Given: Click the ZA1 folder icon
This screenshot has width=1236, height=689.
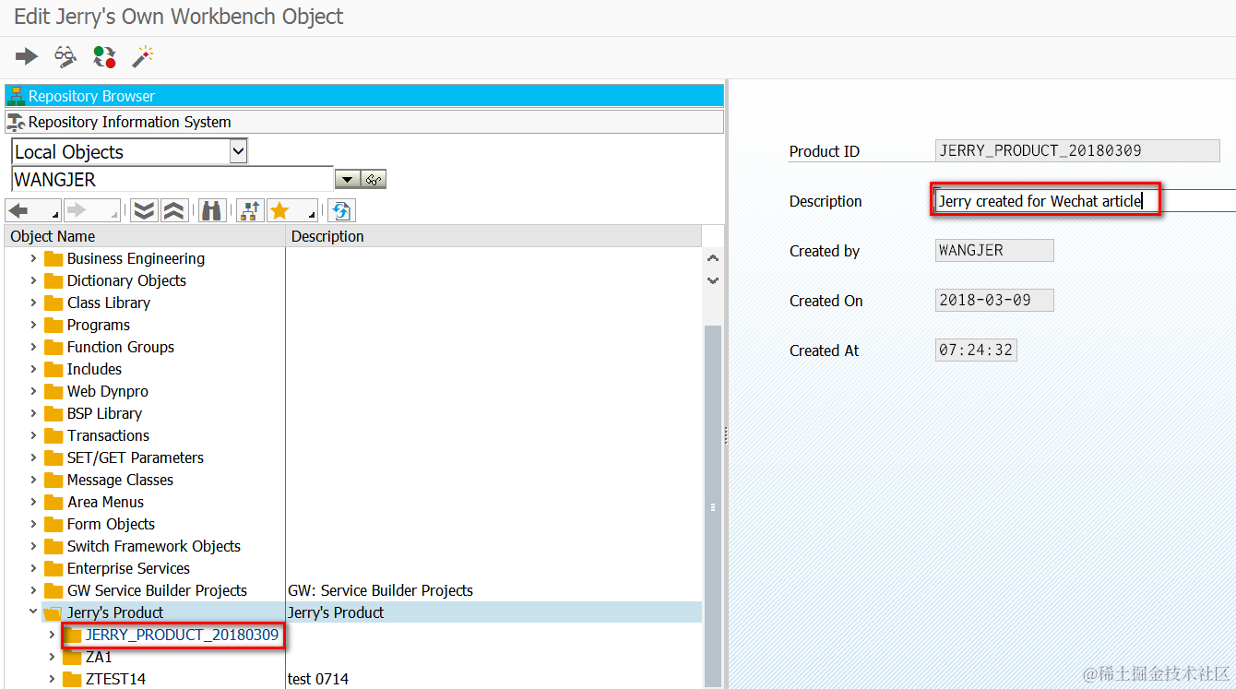Looking at the screenshot, I should coord(72,657).
